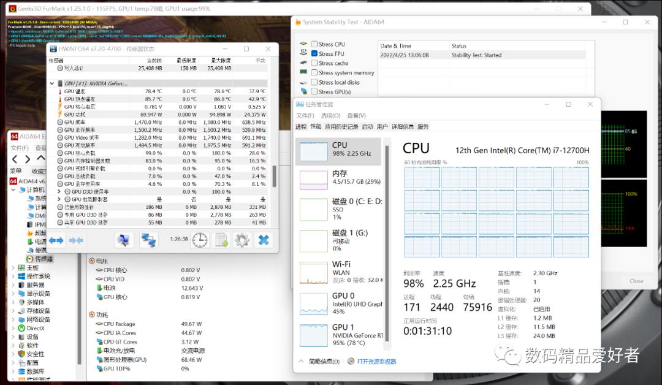Screen dimensions: 662x385
Task: Click Task Manager sidebar vertical scrollbar
Action: tap(386, 243)
